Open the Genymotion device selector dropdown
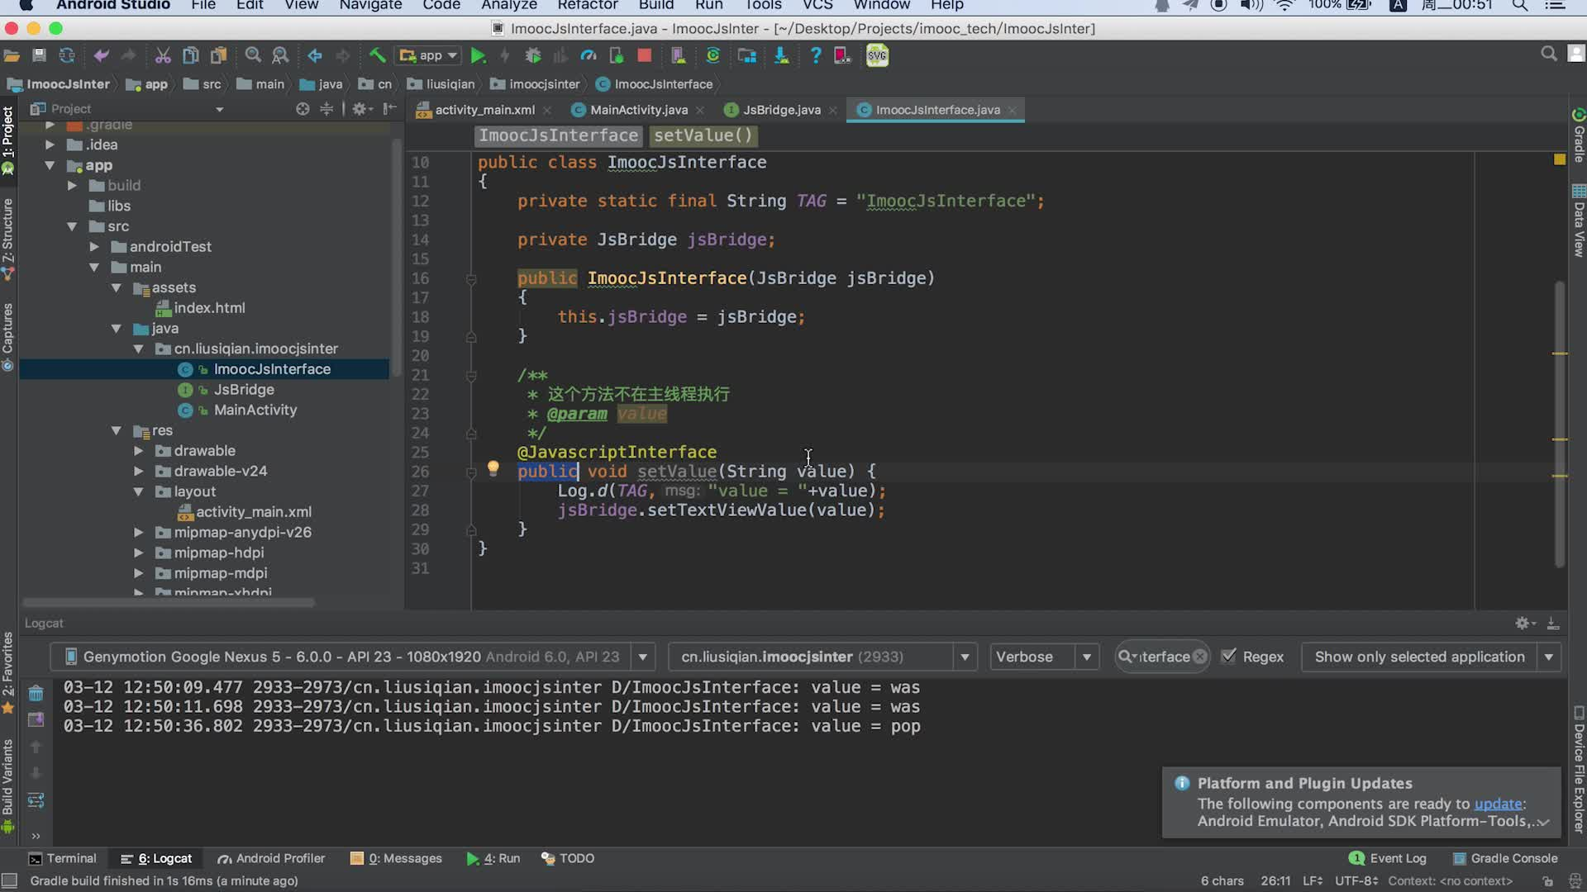 coord(353,657)
